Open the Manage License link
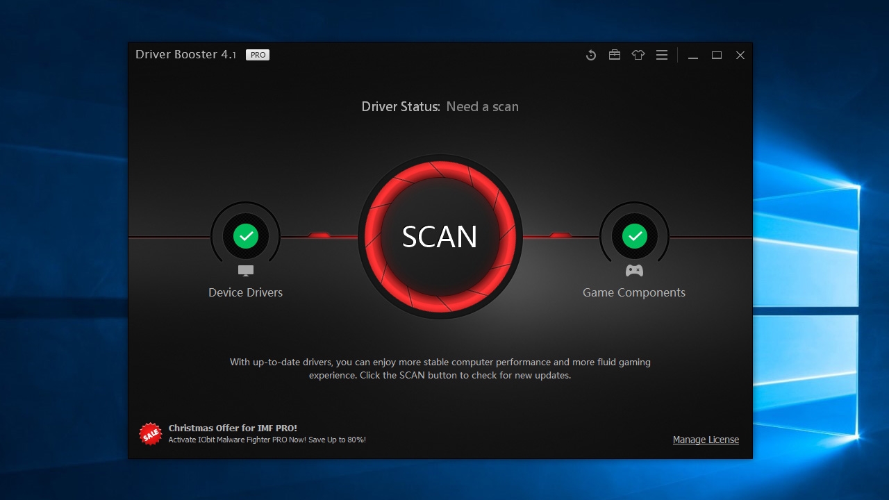889x500 pixels. [706, 440]
